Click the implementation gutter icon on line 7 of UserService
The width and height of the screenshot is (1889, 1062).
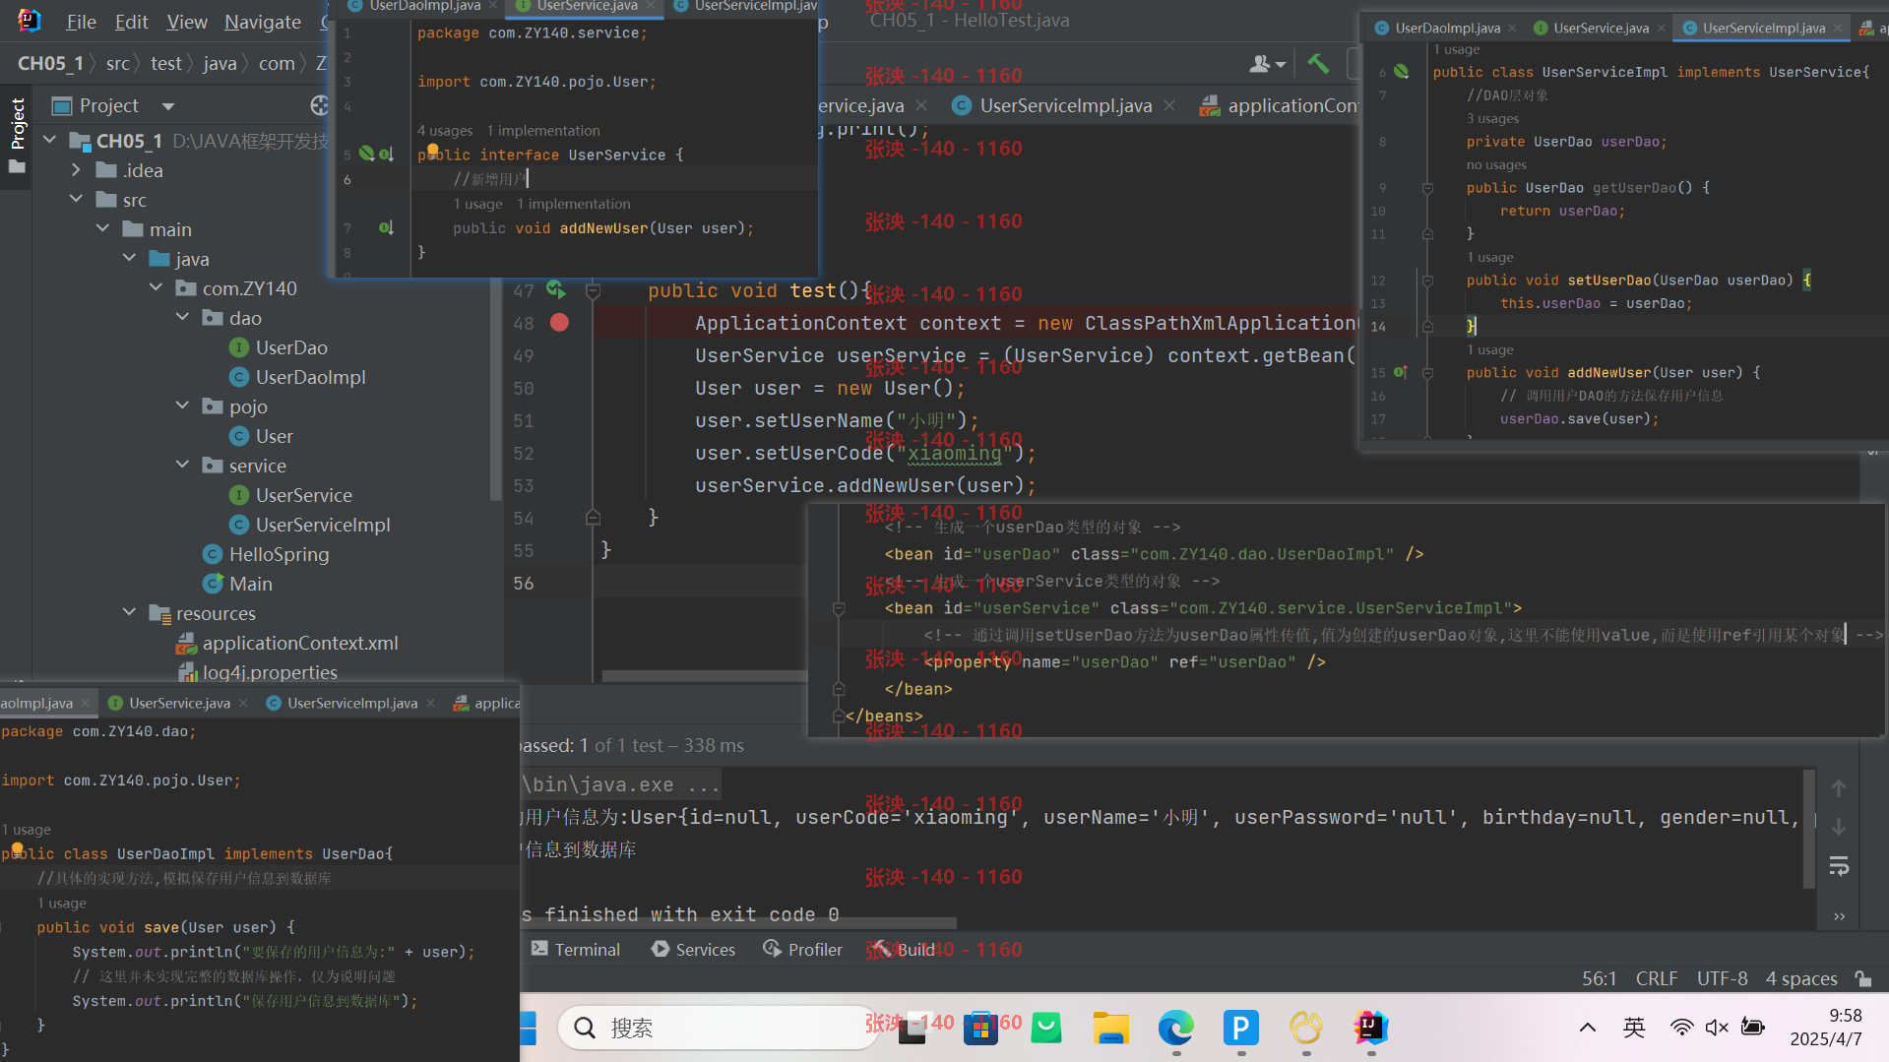[386, 228]
